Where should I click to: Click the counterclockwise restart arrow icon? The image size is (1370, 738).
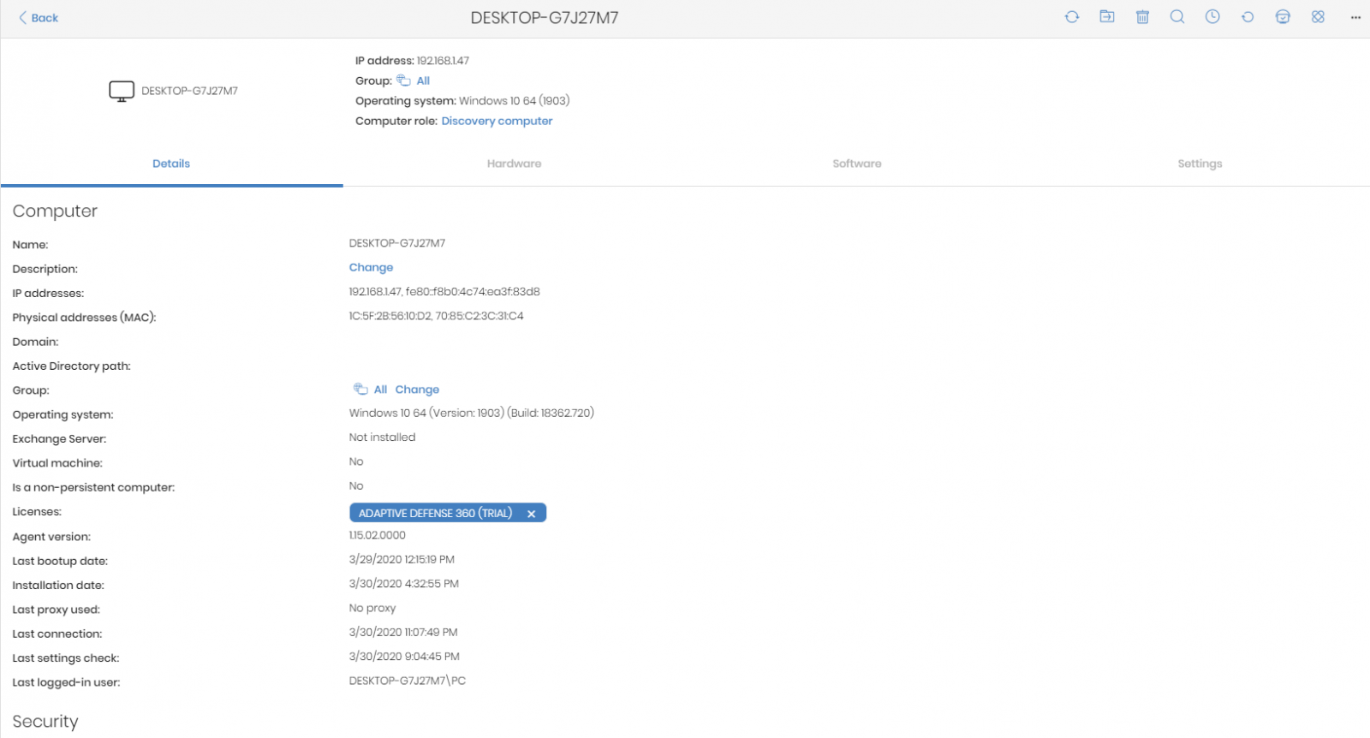1248,17
